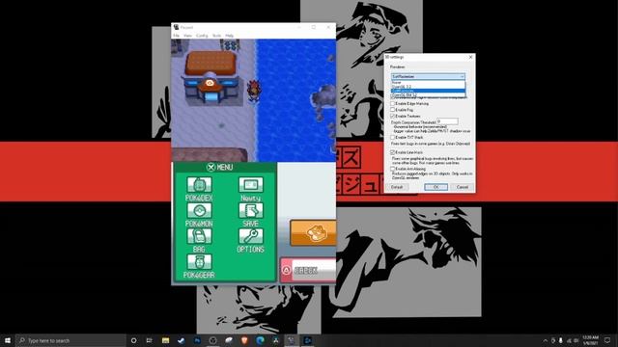The width and height of the screenshot is (618, 347).
Task: Tap the POKéDEX icon in game menu
Action: 199,184
